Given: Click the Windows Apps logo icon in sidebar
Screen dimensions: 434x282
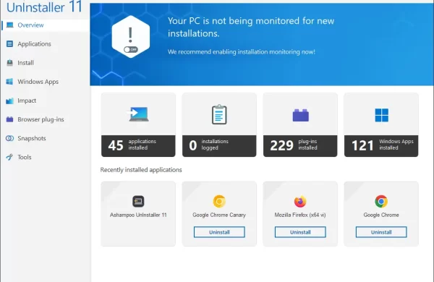Looking at the screenshot, I should pos(9,82).
